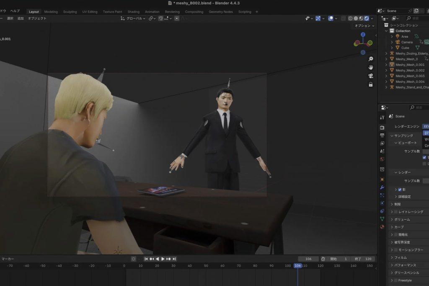Screen dimensions: 429x286
Task: Click the lock camera to view icon
Action: coord(371,84)
